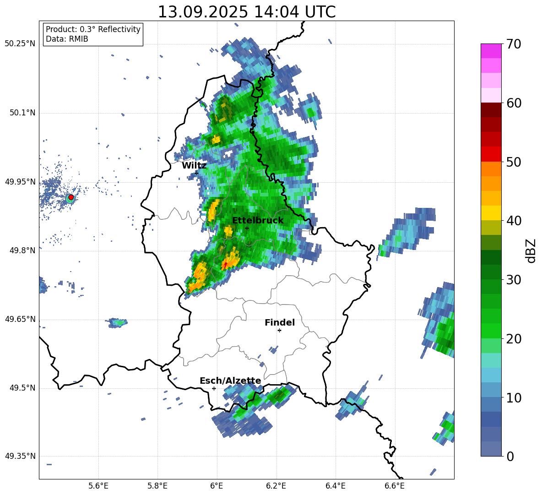Click the 5.8°E longitude label

coord(157,486)
